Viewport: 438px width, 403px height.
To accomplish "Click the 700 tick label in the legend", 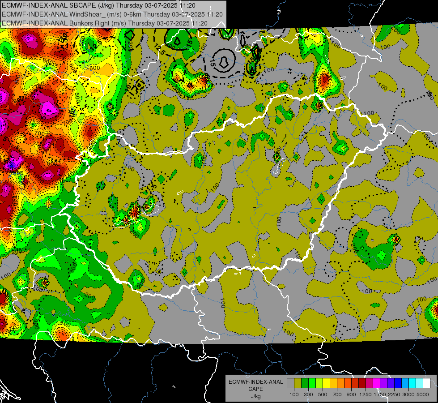I will pyautogui.click(x=337, y=394).
